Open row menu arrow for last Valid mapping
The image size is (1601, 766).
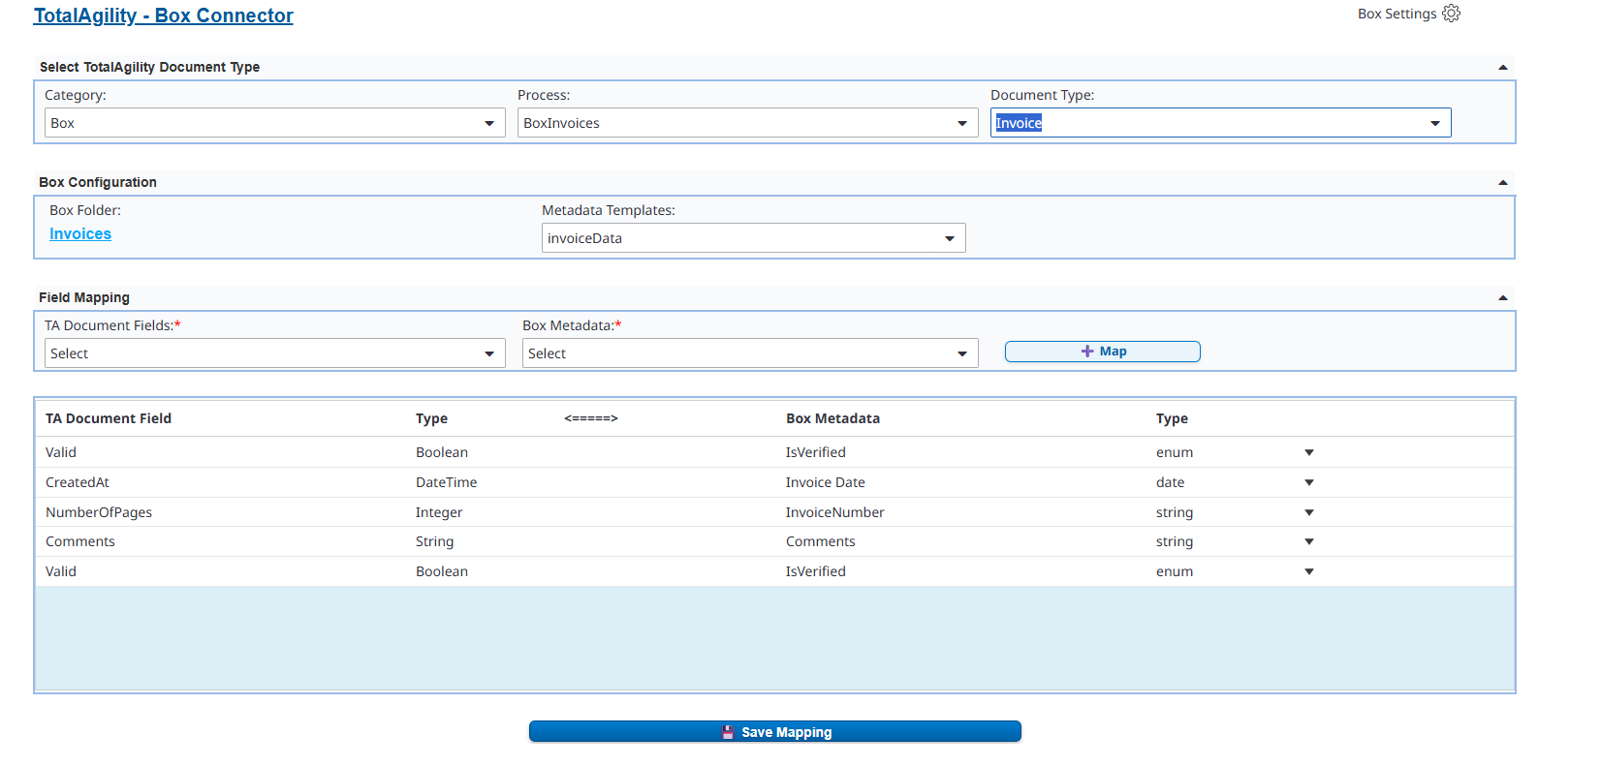point(1308,572)
